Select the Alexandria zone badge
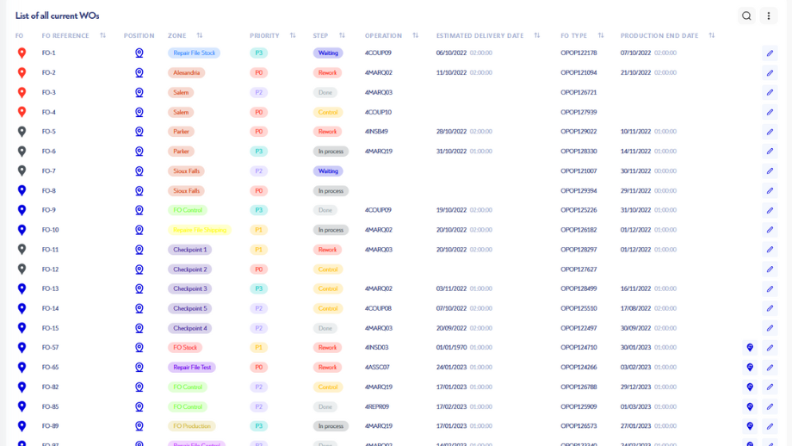The height and width of the screenshot is (446, 792). point(186,73)
